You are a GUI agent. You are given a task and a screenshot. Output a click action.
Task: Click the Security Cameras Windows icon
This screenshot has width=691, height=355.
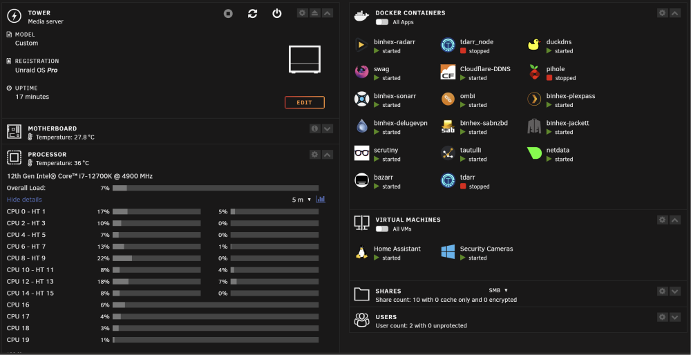pyautogui.click(x=448, y=251)
